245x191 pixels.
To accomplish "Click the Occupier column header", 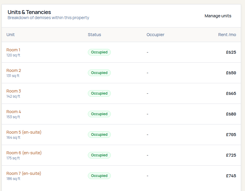I will click(x=155, y=35).
